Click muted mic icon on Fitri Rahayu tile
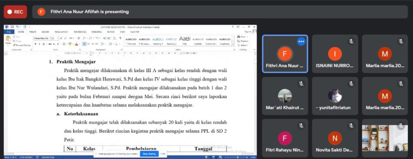Image resolution: width=413 pixels, height=159 pixels. coord(301,126)
